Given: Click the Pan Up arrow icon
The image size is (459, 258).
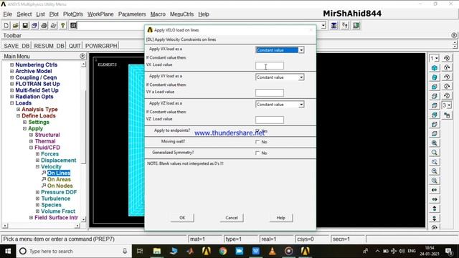Looking at the screenshot, I should (x=435, y=209).
